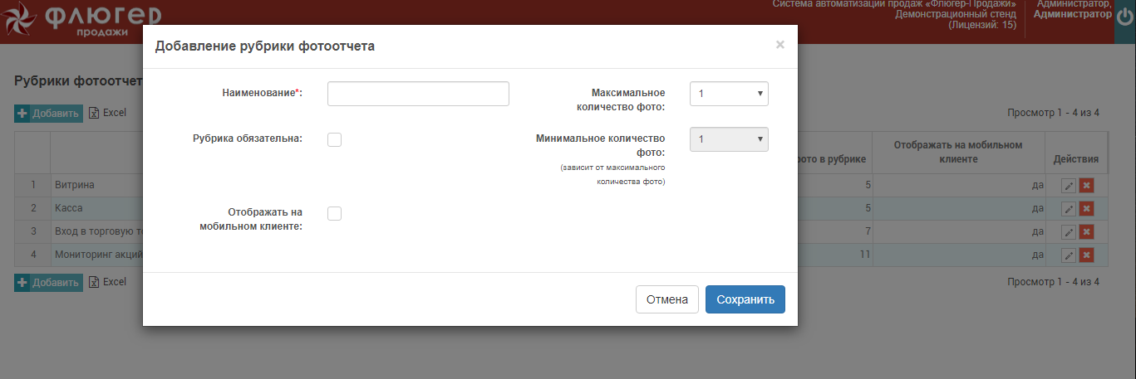Toggle Отображать на мобильном клиенте checkbox
This screenshot has height=379, width=1136.
[x=334, y=214]
